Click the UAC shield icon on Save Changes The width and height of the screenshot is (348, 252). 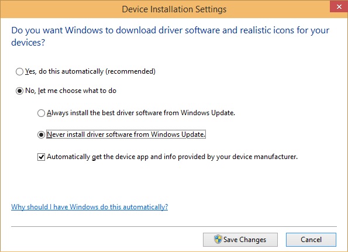click(x=218, y=239)
